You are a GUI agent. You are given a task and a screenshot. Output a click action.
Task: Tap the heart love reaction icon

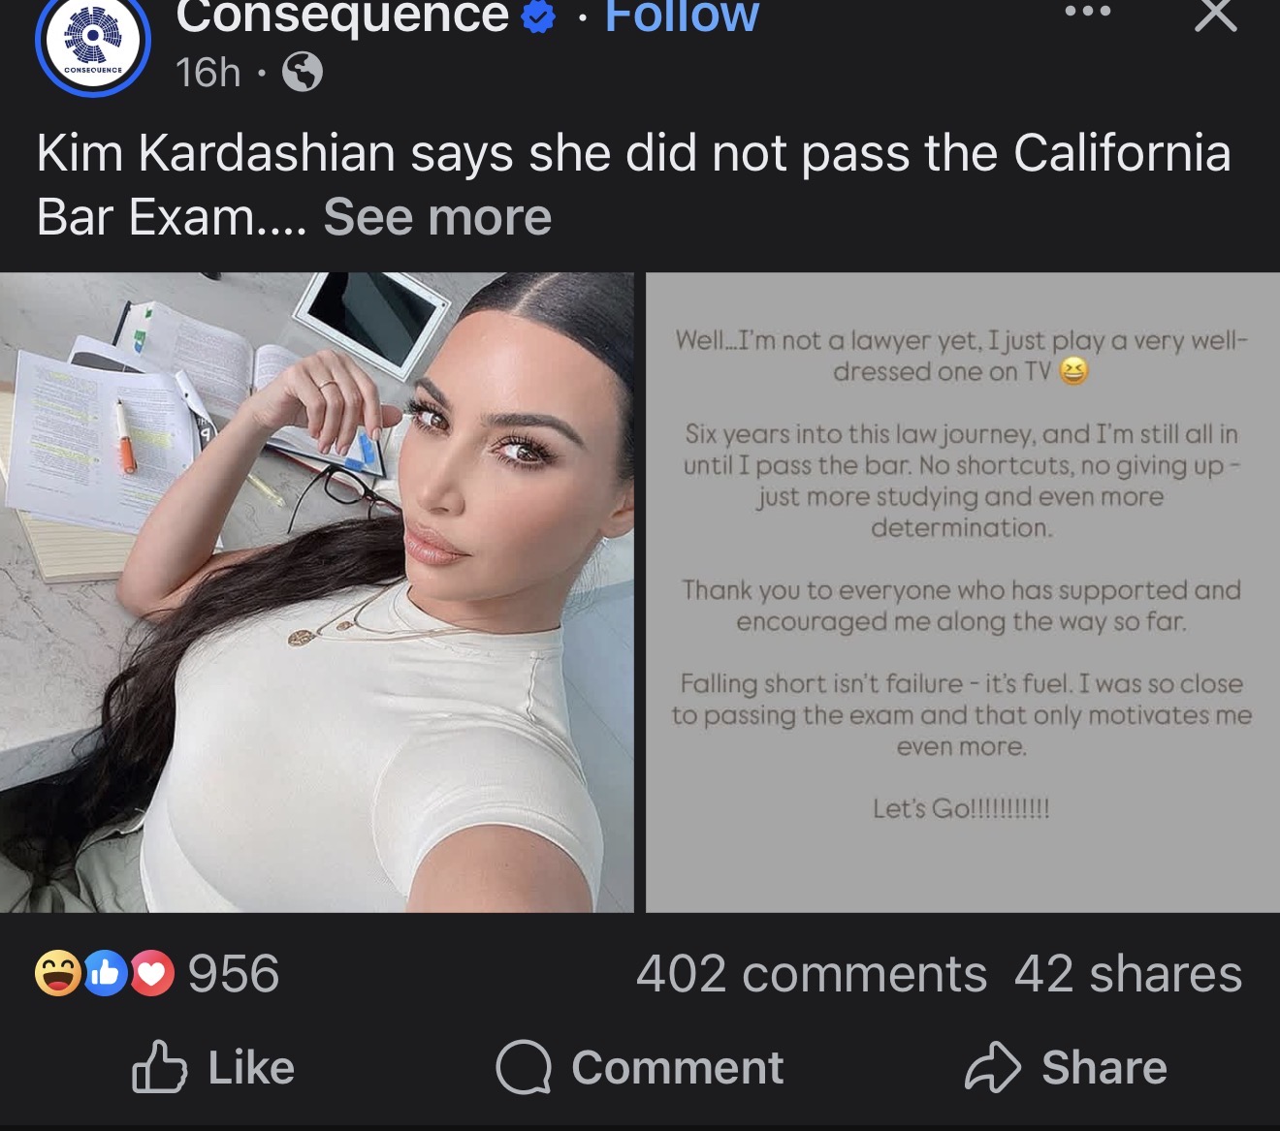pos(152,973)
